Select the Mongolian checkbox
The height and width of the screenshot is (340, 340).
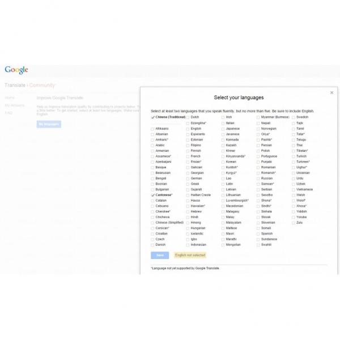[223, 245]
